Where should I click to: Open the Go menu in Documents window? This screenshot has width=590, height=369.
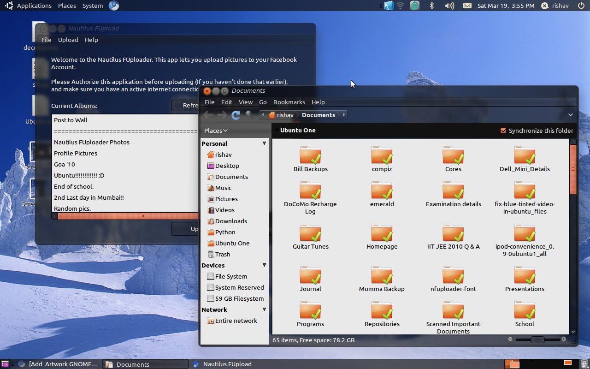pyautogui.click(x=263, y=102)
